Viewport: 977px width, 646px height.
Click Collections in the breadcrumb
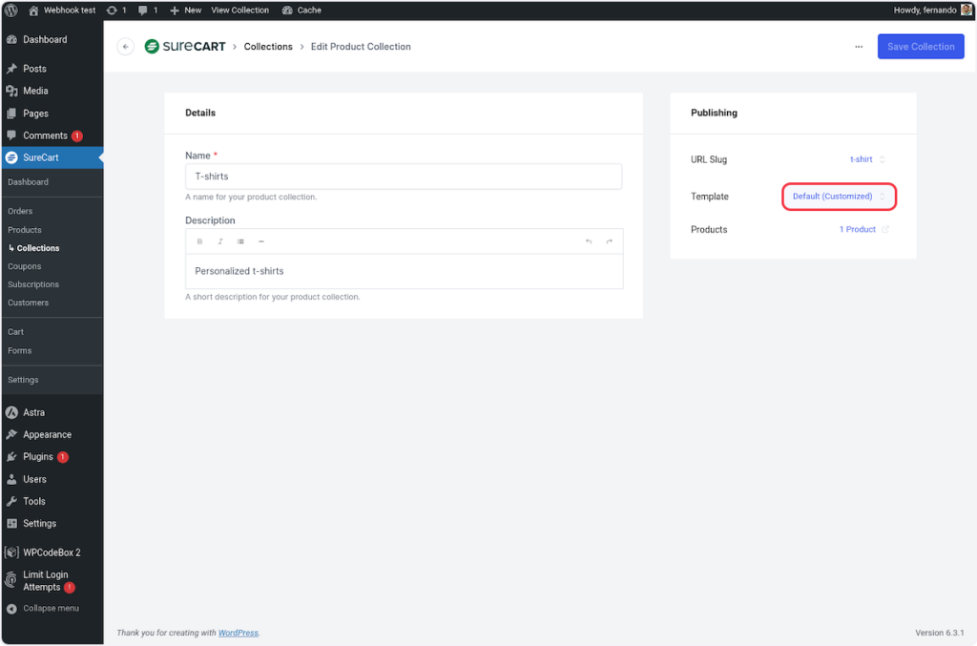[268, 47]
